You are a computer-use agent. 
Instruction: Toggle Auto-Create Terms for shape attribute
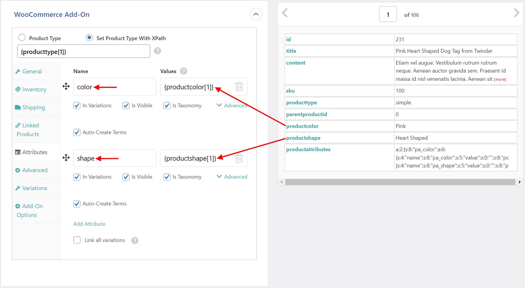pos(77,204)
